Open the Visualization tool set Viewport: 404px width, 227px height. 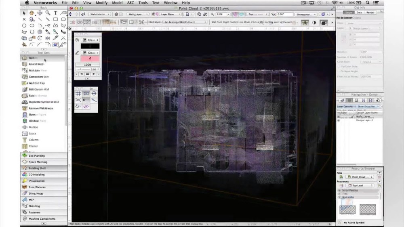coord(36,181)
